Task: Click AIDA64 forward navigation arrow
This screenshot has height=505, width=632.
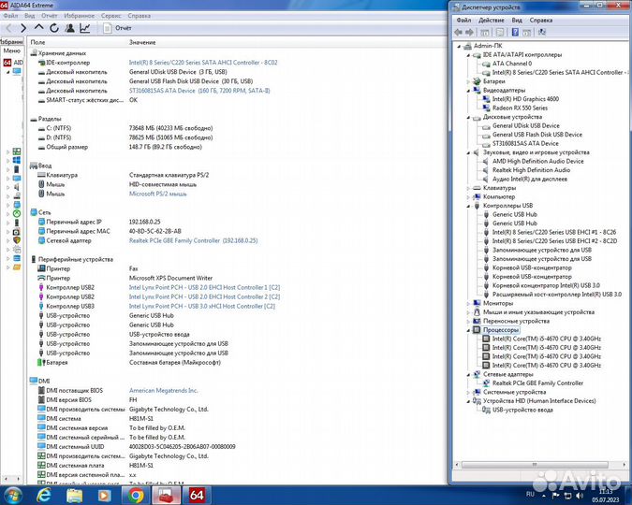Action: tap(23, 28)
